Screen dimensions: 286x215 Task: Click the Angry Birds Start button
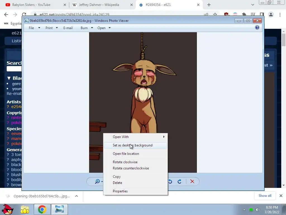coord(7,209)
